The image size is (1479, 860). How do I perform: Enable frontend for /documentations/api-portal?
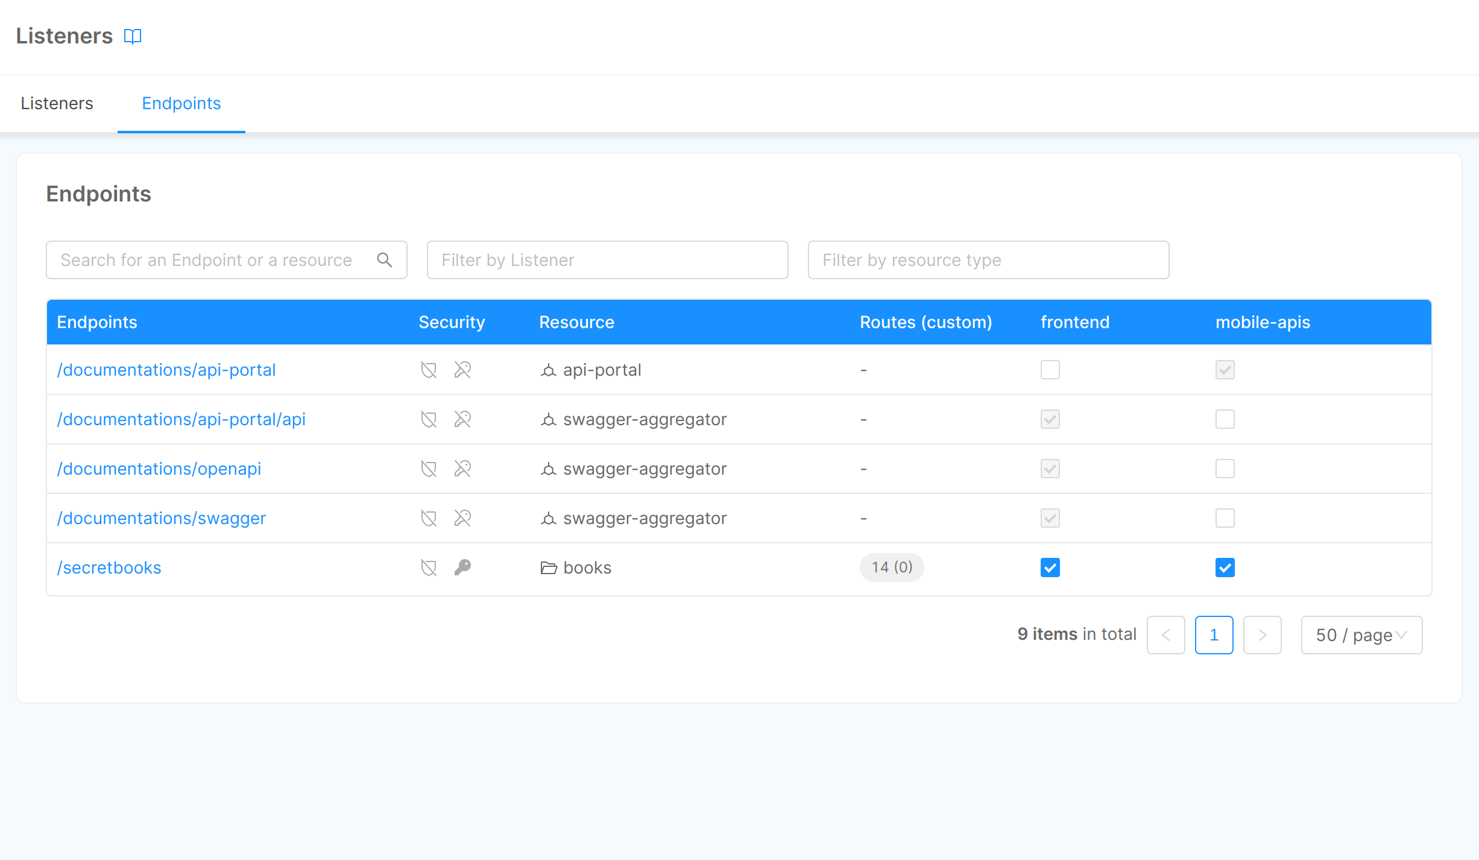click(1049, 370)
